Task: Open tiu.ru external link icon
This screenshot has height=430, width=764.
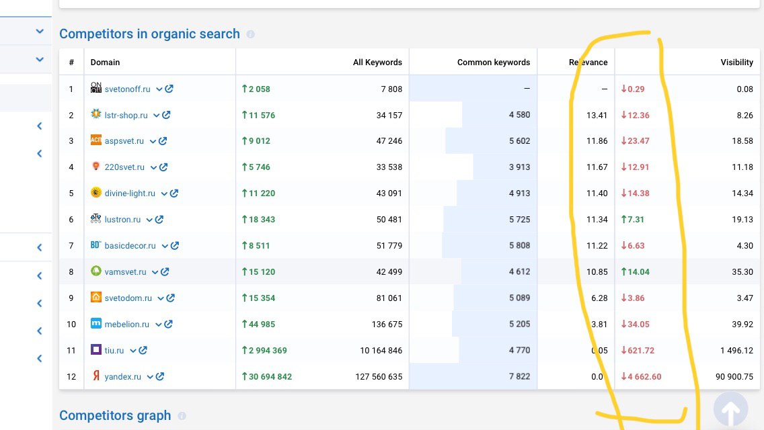Action: (143, 350)
